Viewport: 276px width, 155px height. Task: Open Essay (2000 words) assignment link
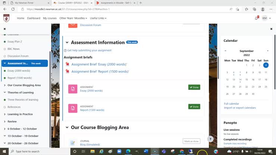tap(91, 91)
